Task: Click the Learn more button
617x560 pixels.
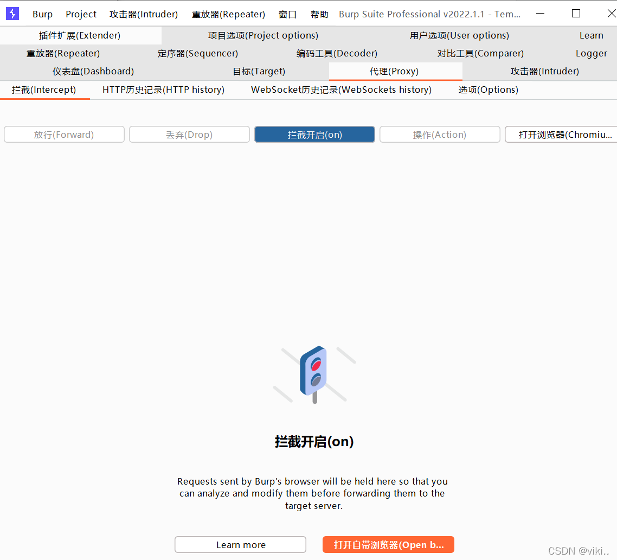Action: [240, 545]
